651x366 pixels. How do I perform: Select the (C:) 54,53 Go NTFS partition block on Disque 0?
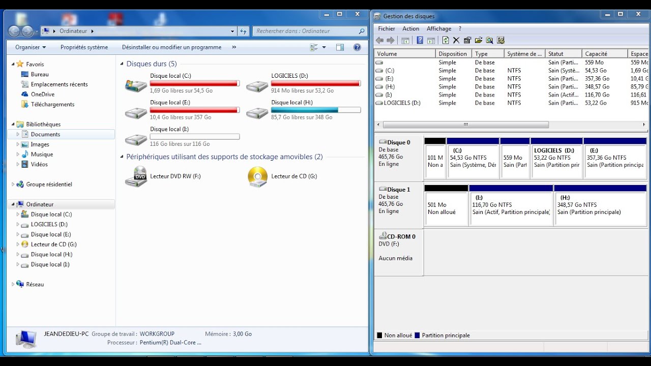point(473,158)
